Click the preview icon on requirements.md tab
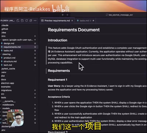 (42, 21)
